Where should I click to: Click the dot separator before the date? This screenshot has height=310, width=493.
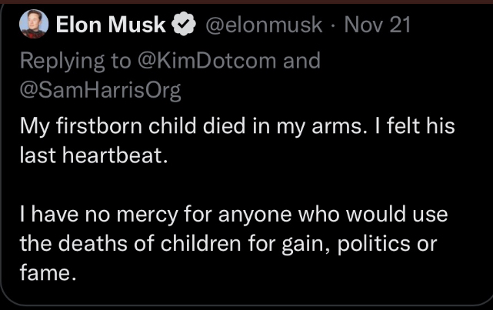333,25
